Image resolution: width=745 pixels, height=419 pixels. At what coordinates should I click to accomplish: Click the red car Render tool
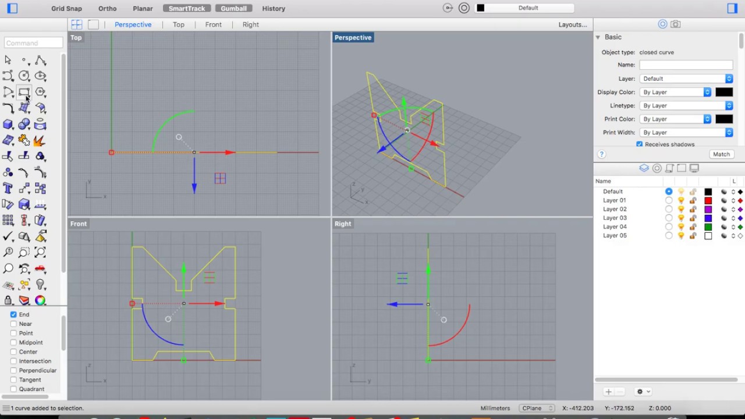point(40,268)
